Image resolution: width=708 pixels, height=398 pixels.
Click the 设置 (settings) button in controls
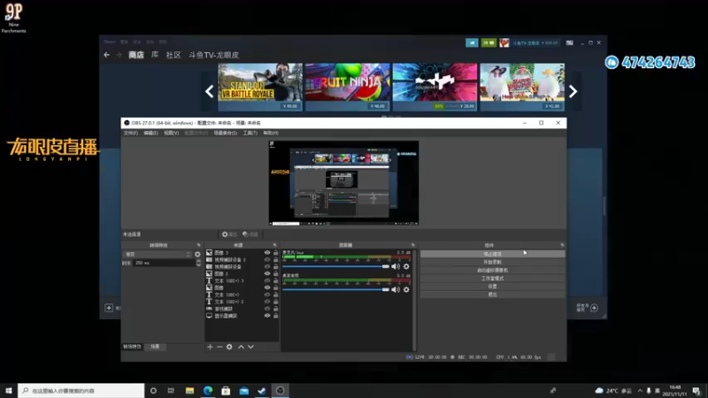point(492,286)
